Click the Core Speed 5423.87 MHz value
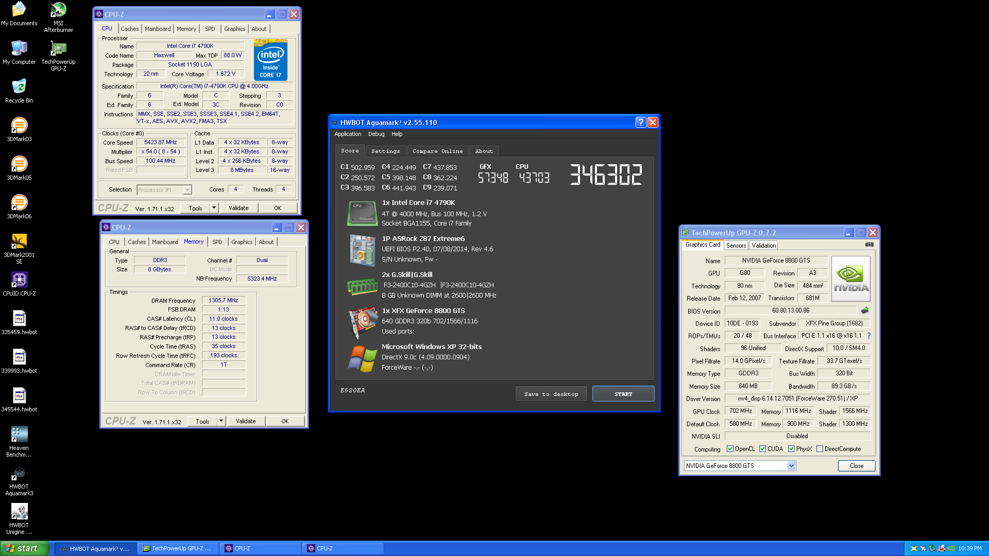Screen dimensions: 989x556 [161, 143]
